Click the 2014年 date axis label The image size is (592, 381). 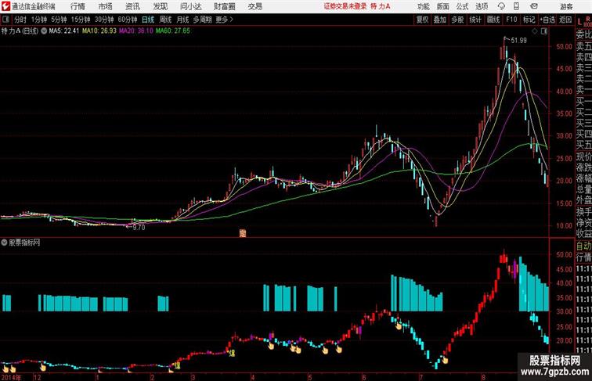click(x=11, y=377)
